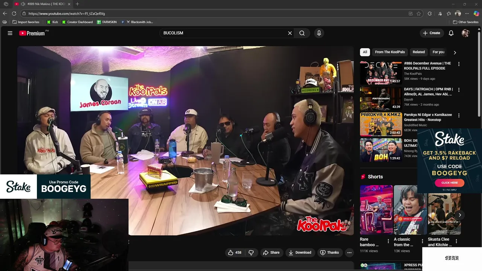Image resolution: width=482 pixels, height=271 pixels.
Task: Close the #889 Nik Makino tab
Action: pos(69,4)
